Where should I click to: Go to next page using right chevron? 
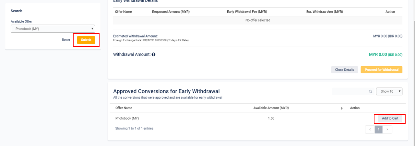(x=387, y=130)
